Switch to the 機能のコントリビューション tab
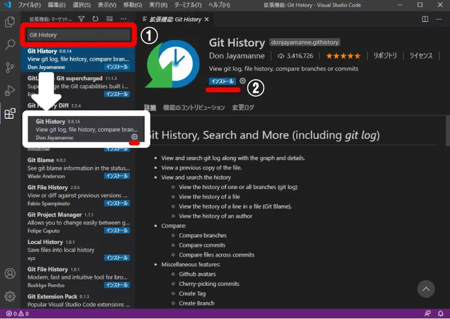Viewport: 450px width, 319px height. pyautogui.click(x=194, y=107)
